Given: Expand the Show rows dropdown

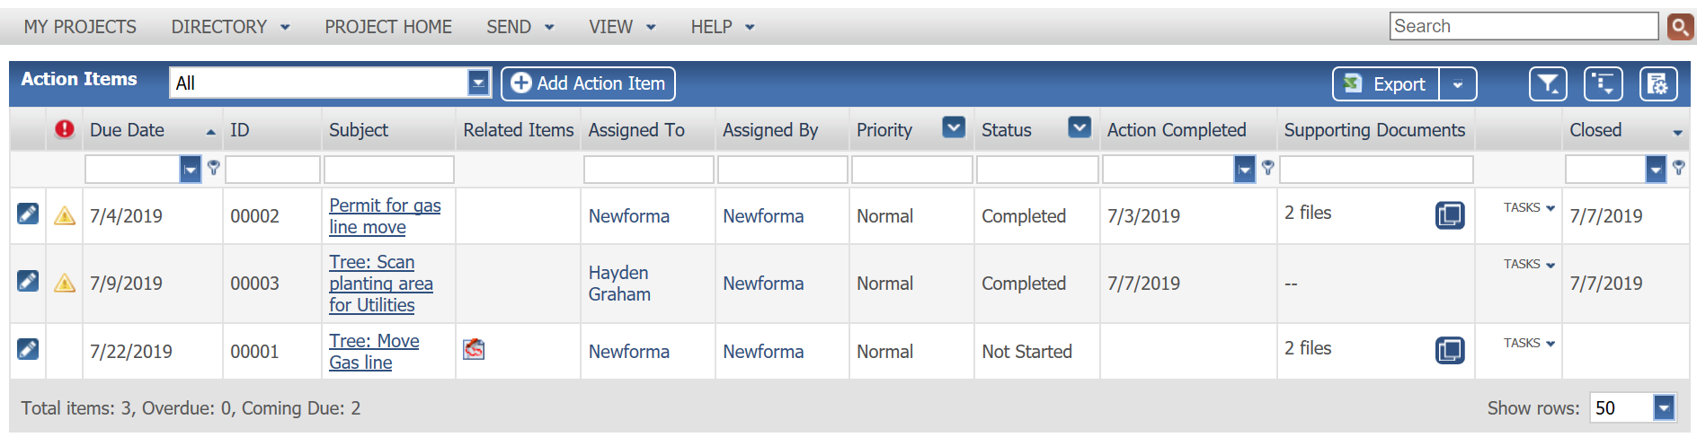Looking at the screenshot, I should (x=1664, y=408).
